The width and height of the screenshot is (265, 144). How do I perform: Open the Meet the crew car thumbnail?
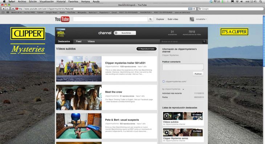[x=79, y=97]
